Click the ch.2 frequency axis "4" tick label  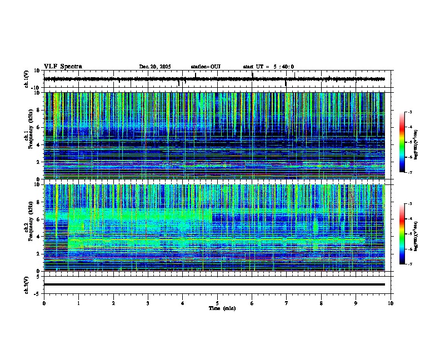coord(39,237)
